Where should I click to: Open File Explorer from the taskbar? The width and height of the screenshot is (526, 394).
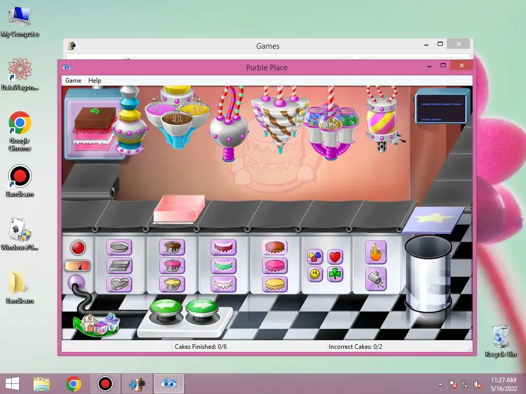[42, 384]
